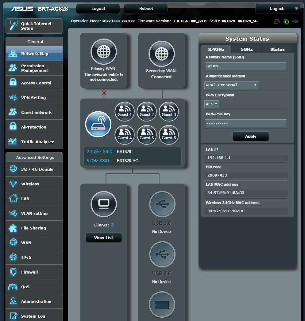This screenshot has height=321, width=305.
Task: Open firmware version 3.0.0.4.380_6031 link
Action: tap(190, 21)
